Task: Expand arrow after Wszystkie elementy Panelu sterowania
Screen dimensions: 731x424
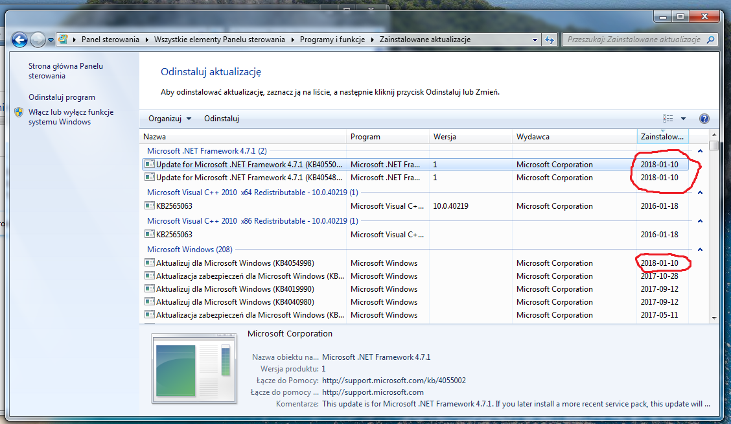Action: click(292, 40)
